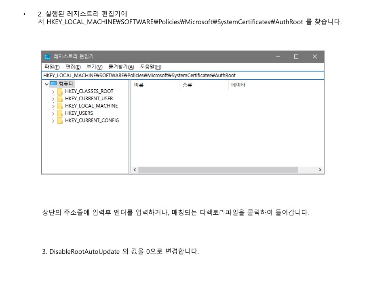This screenshot has width=388, height=291.
Task: Open the 도움말(H) menu
Action: [x=150, y=67]
